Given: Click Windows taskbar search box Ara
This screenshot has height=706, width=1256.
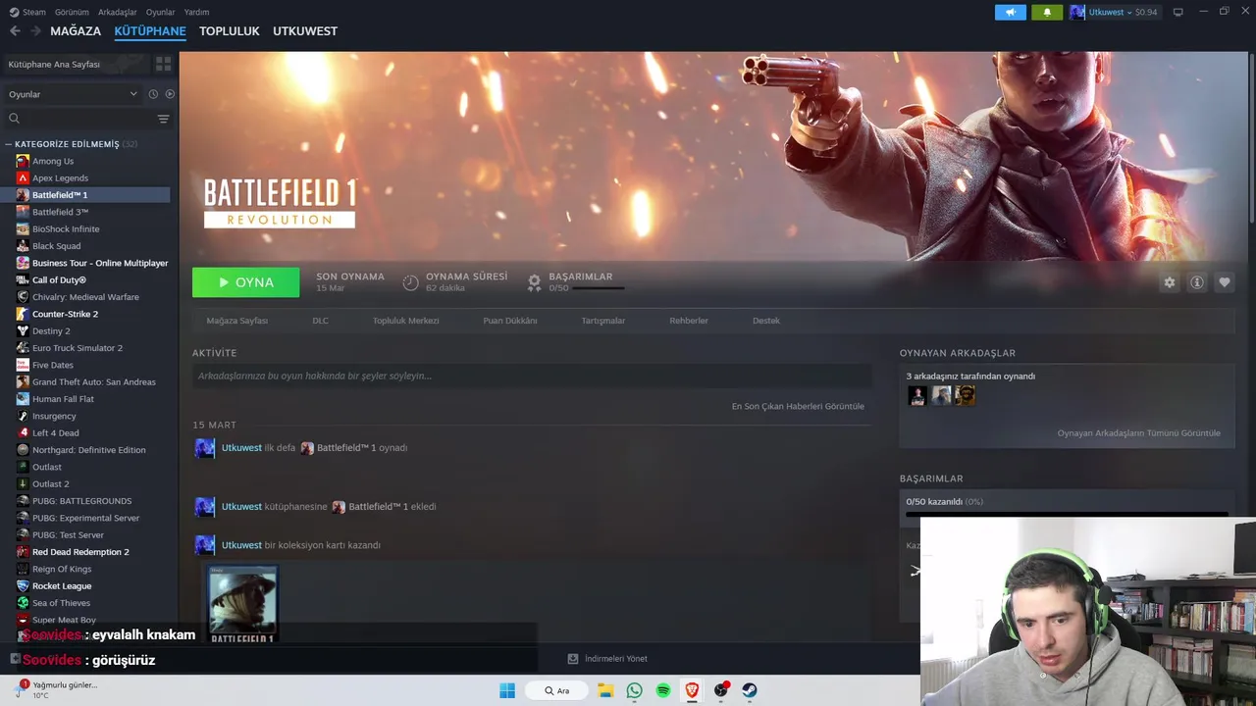Looking at the screenshot, I should (x=556, y=690).
